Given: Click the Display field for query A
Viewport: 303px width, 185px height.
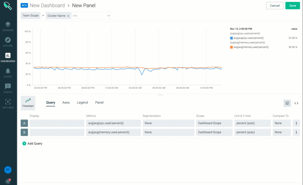Looking at the screenshot, I should pos(57,123).
